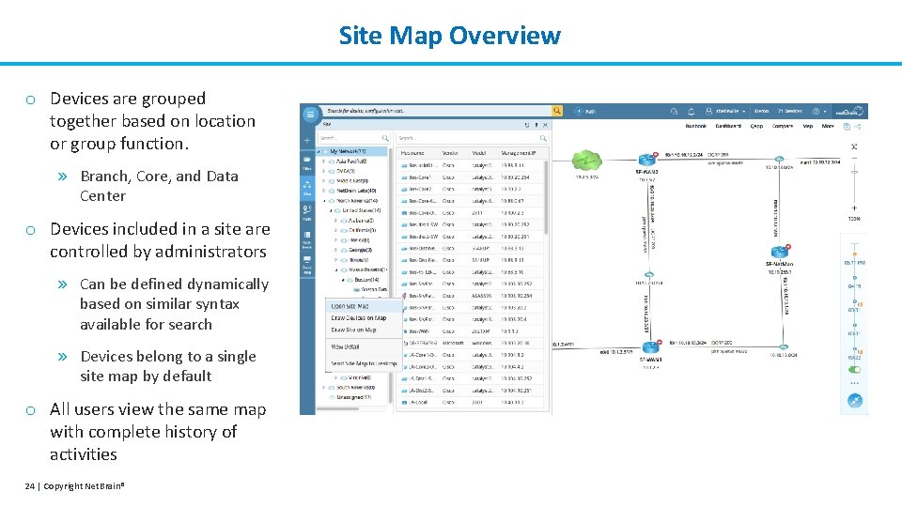Viewport: 902px width, 507px height.
Task: Click the plus icon in blue sidebar
Action: (x=307, y=140)
